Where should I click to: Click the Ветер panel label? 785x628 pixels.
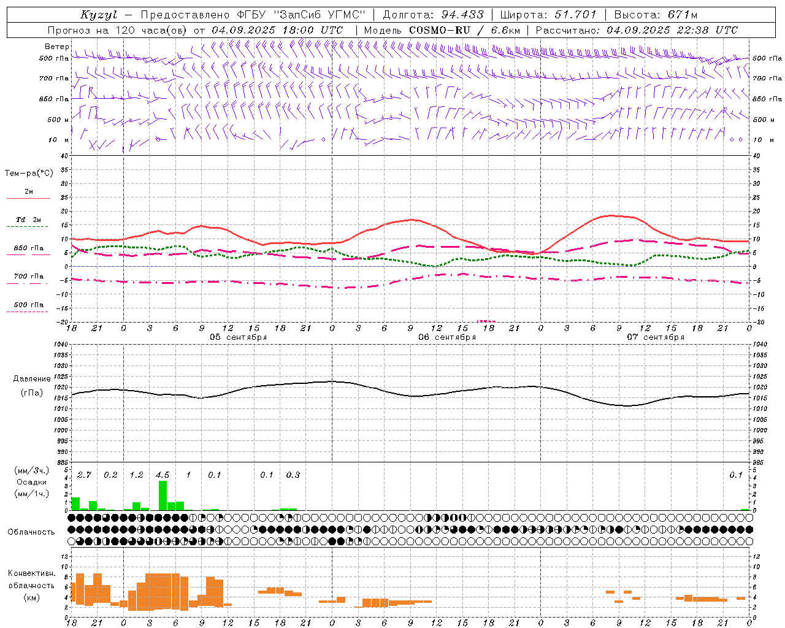(x=56, y=47)
